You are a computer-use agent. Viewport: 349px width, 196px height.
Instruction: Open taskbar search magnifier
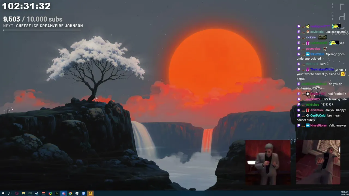pos(10,193)
